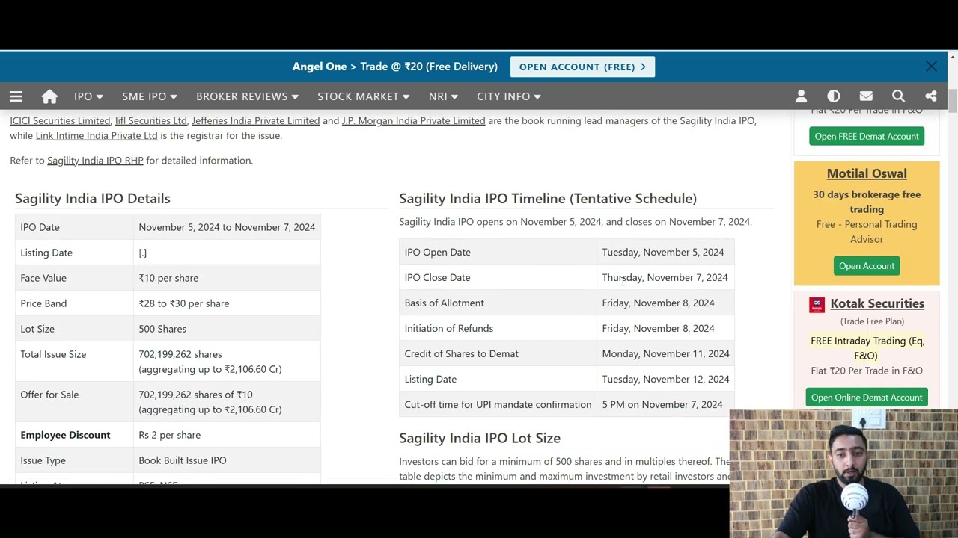
Task: Click 'Thursday, November 7, 2024' close date
Action: pos(665,277)
